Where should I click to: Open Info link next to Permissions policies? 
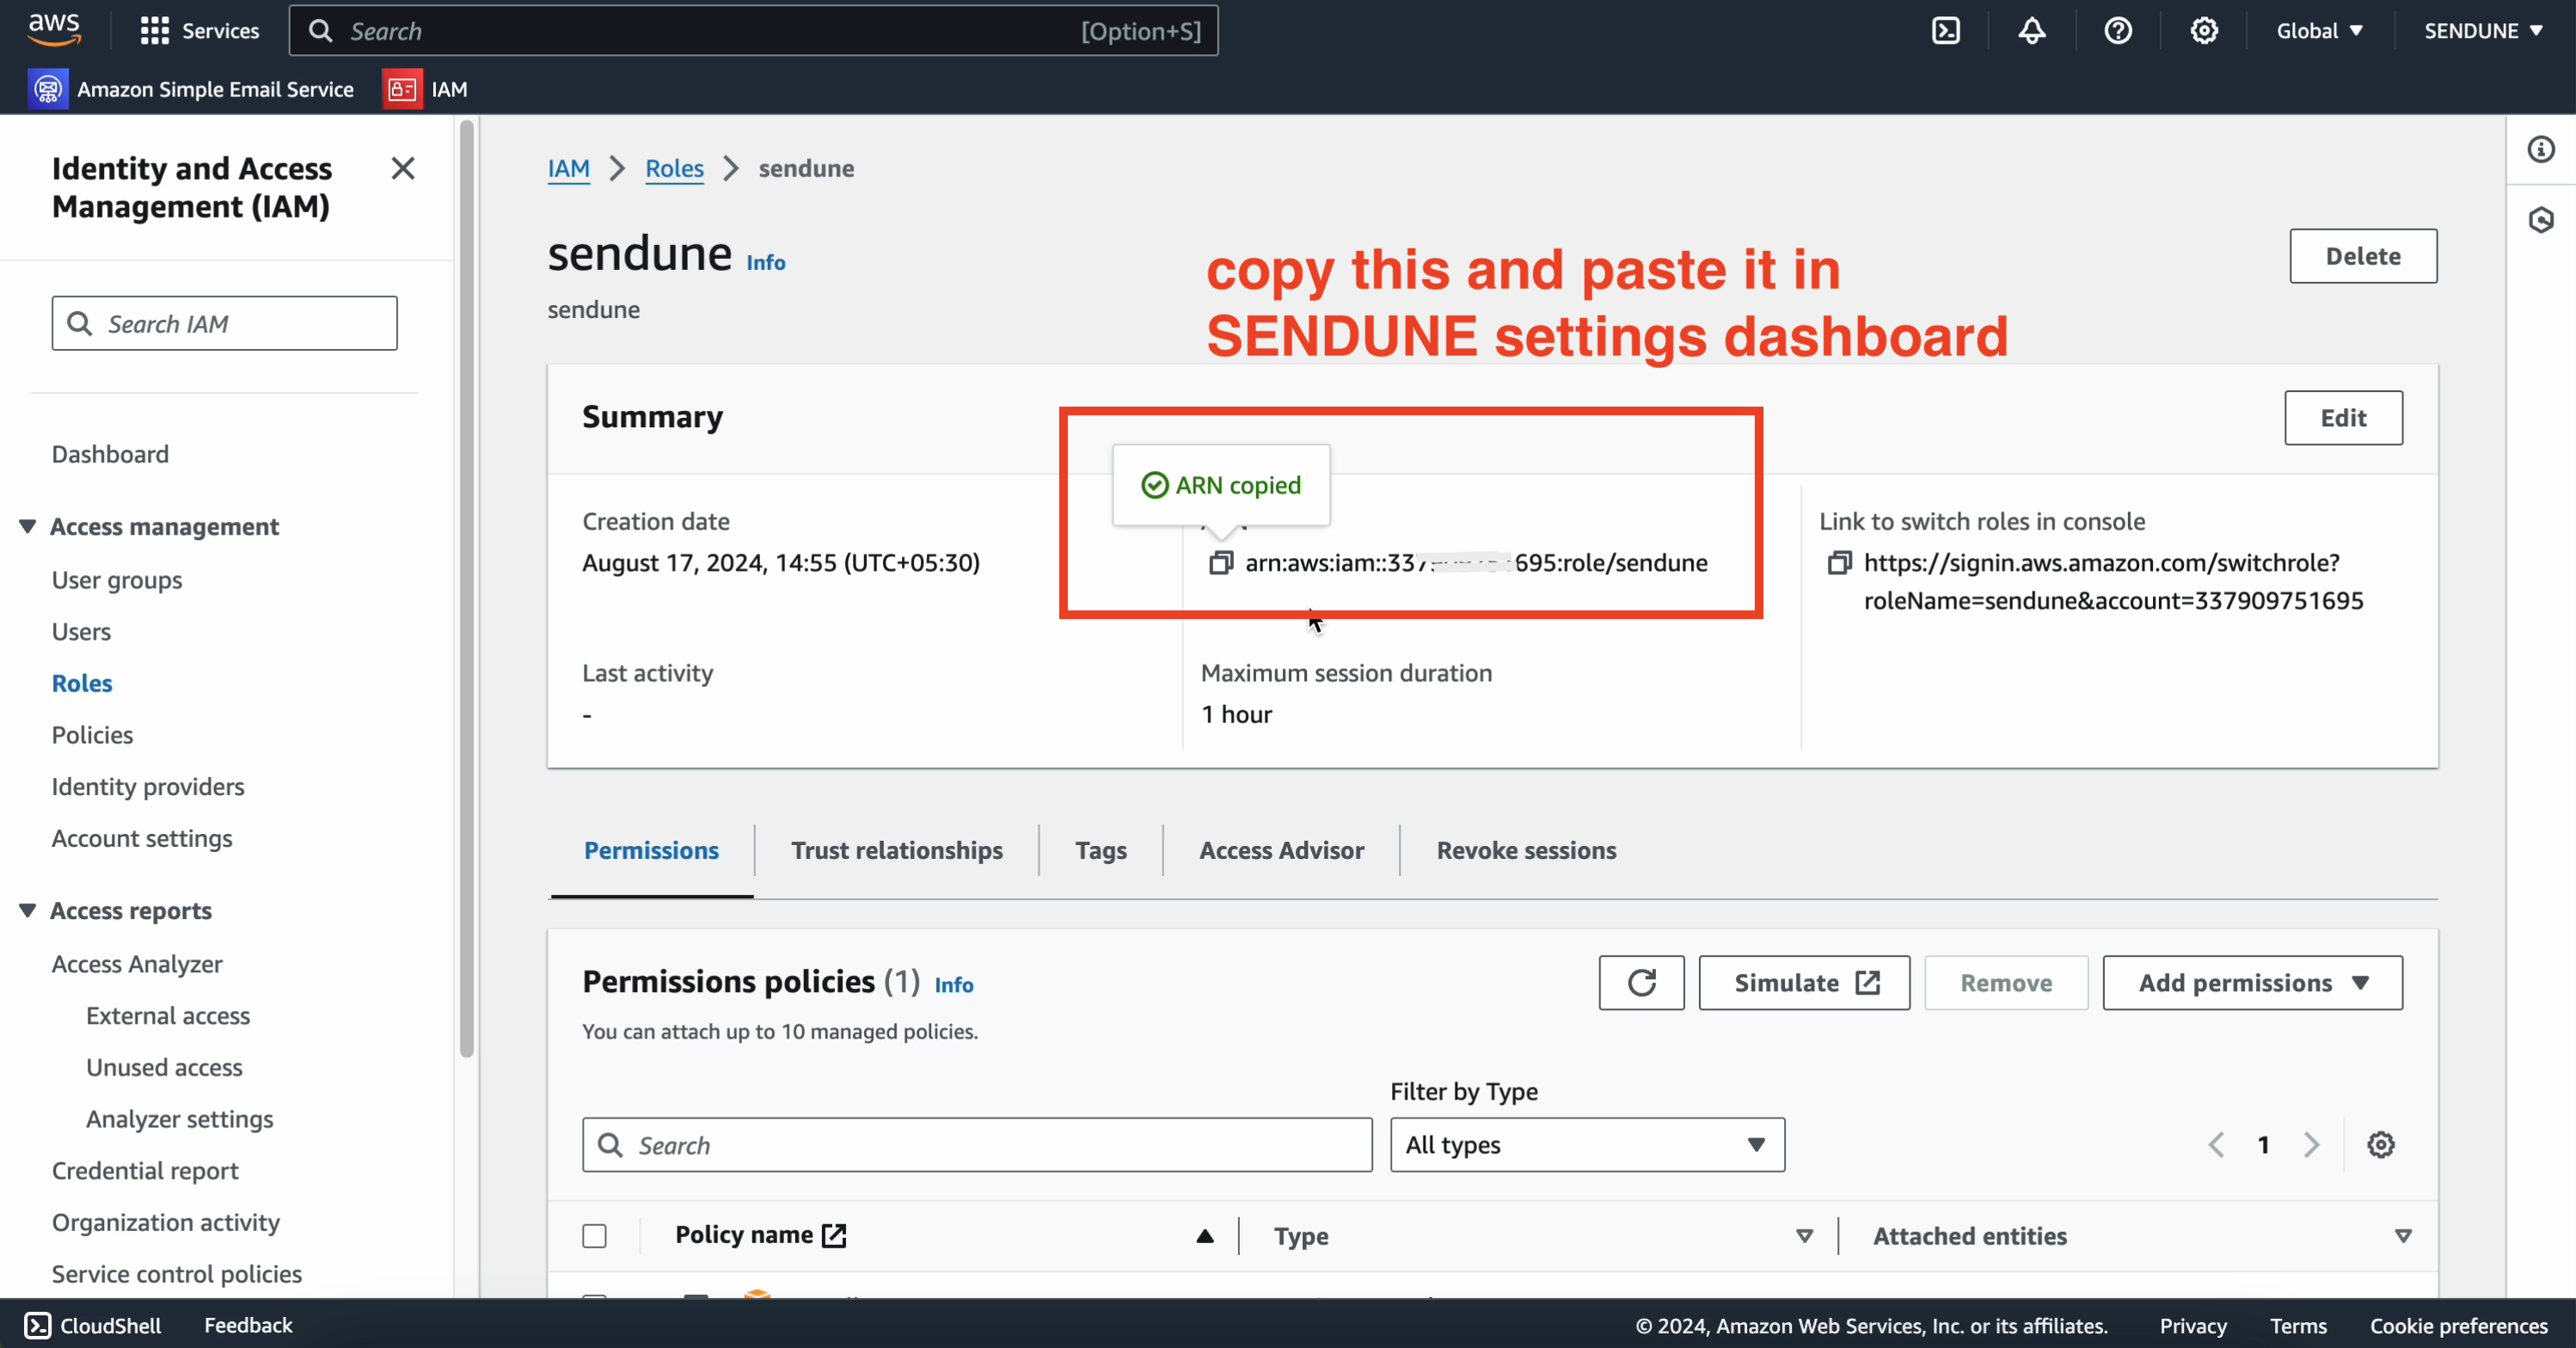(x=954, y=985)
